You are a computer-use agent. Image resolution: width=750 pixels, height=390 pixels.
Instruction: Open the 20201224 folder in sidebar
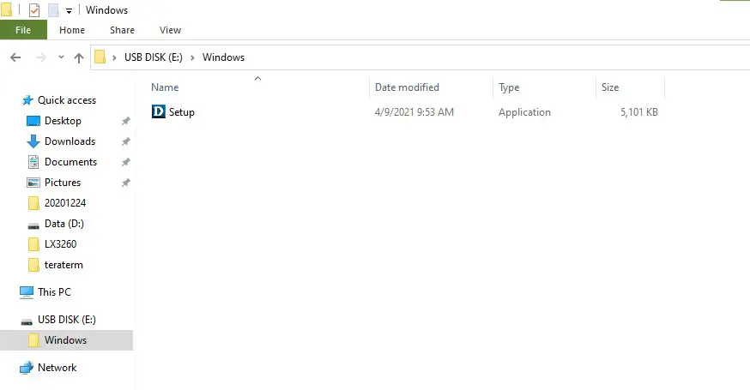coord(65,203)
